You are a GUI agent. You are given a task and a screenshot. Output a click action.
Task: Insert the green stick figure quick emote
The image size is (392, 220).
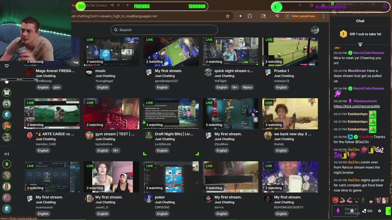364,201
